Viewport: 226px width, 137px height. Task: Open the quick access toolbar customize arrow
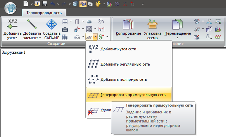[143, 4]
